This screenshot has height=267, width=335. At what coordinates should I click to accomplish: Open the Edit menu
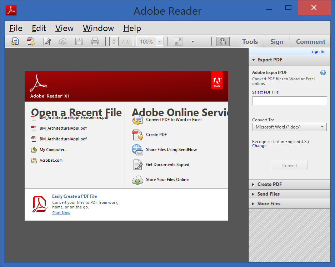(39, 29)
